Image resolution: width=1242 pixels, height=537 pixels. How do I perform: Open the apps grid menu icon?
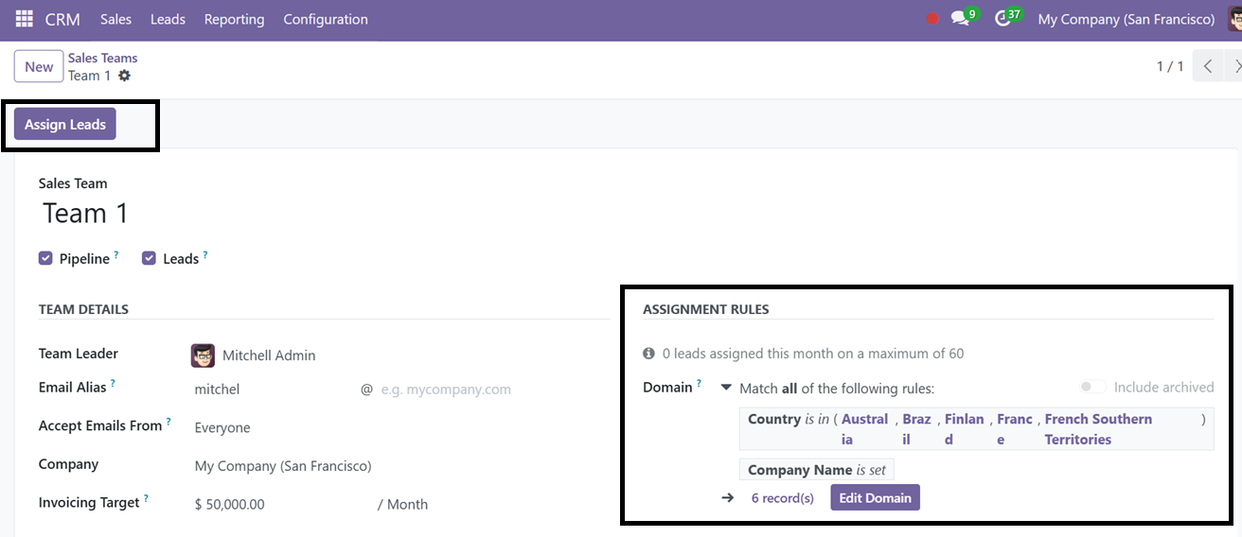click(x=25, y=19)
